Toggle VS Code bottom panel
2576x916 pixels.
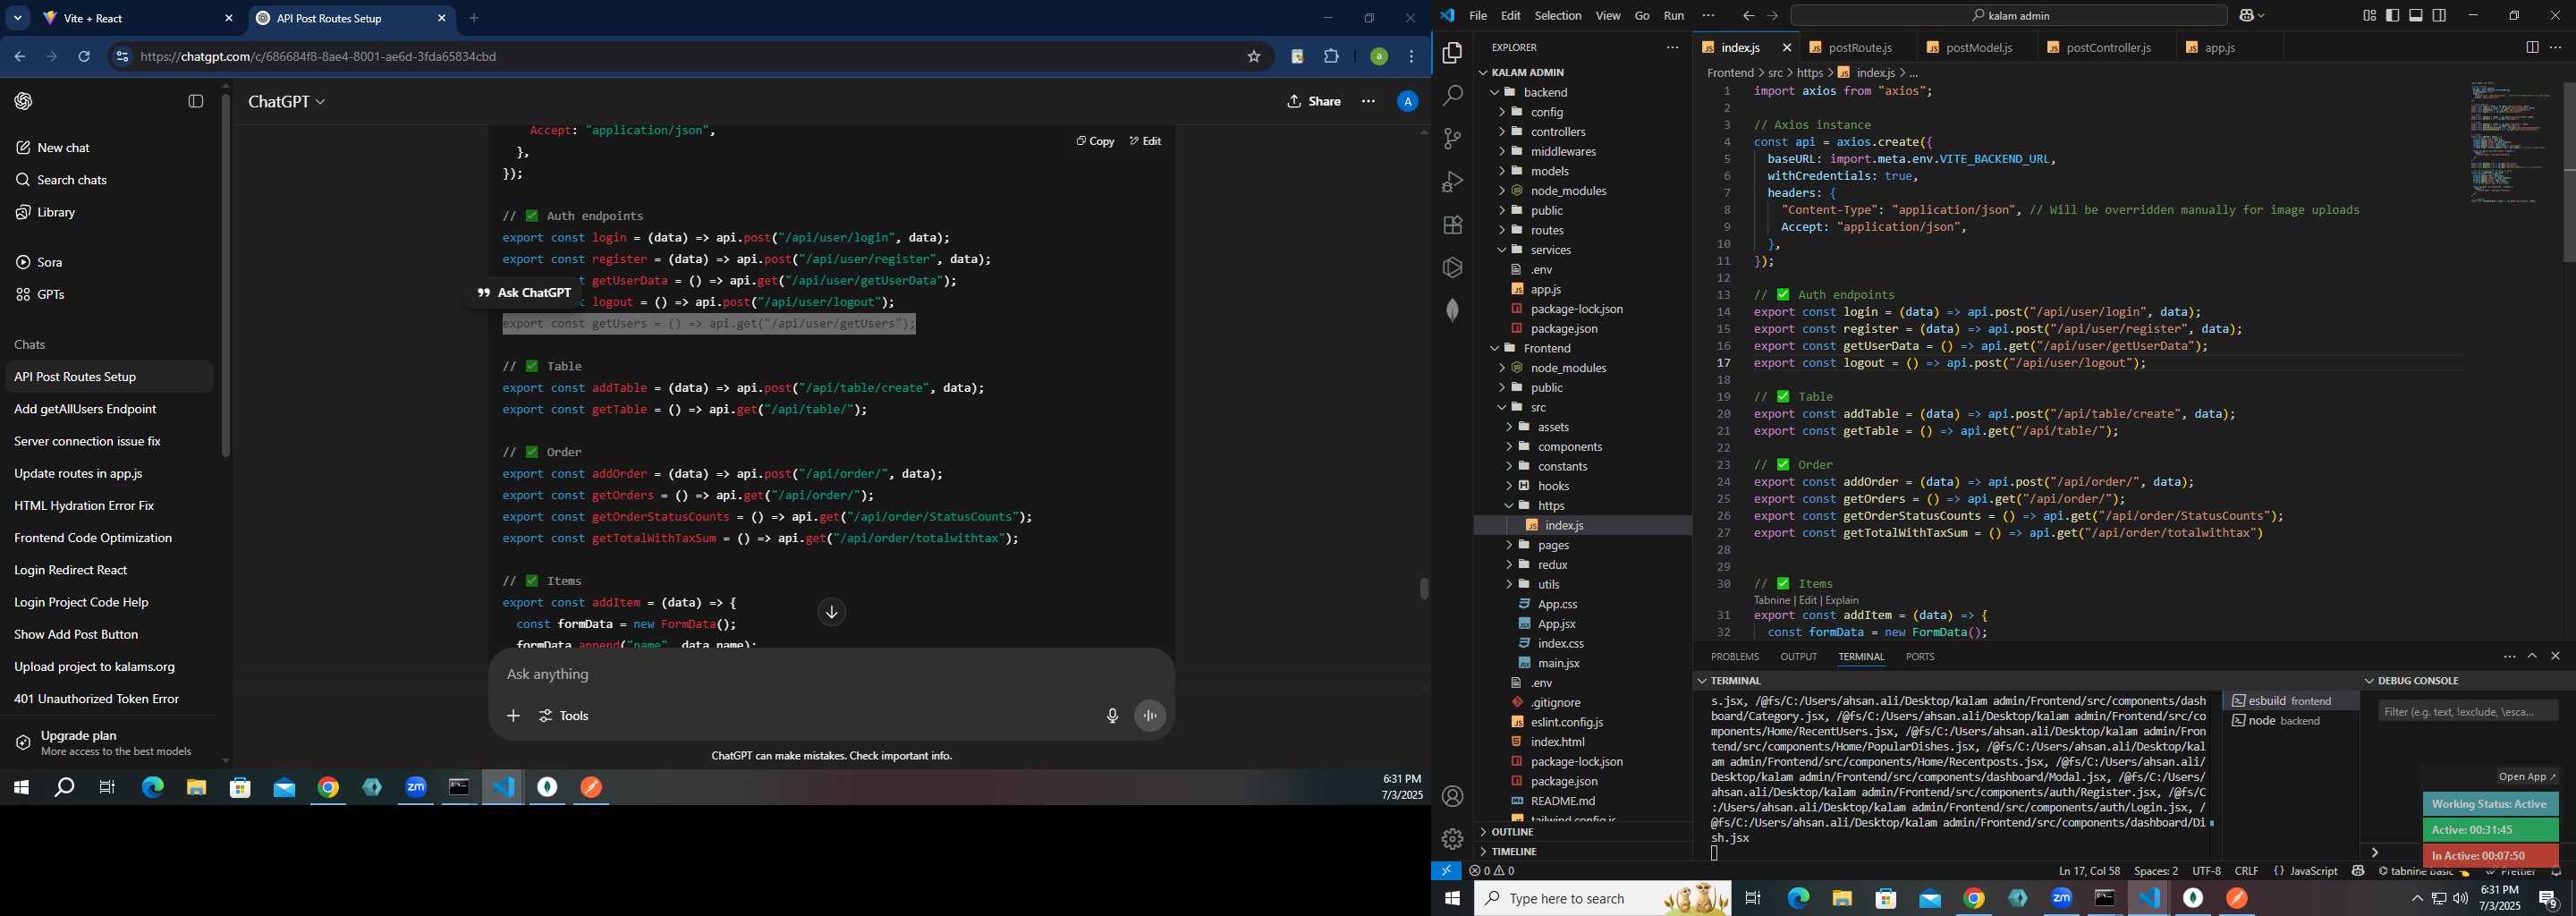click(2416, 15)
